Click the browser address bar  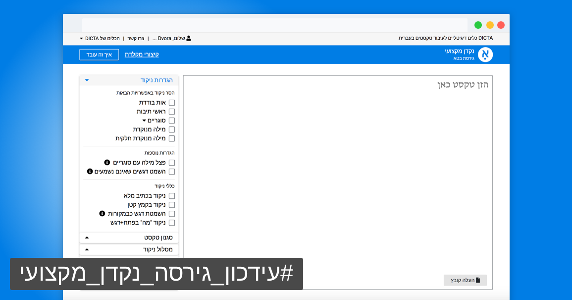275,25
